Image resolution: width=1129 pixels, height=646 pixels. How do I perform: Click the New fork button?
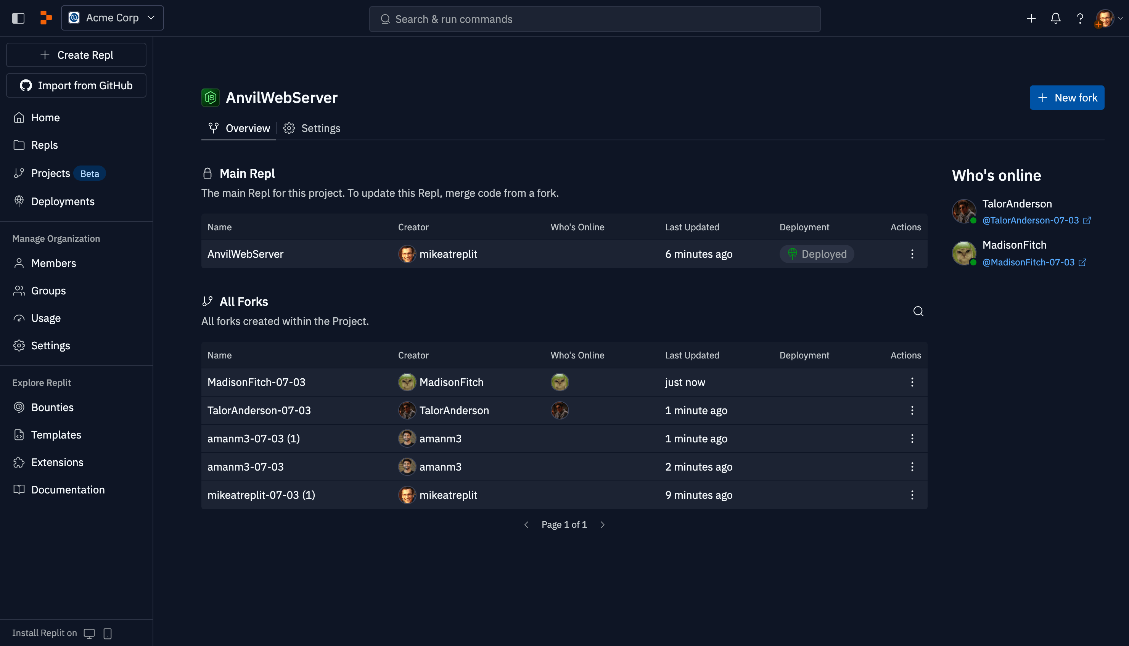[x=1067, y=98]
